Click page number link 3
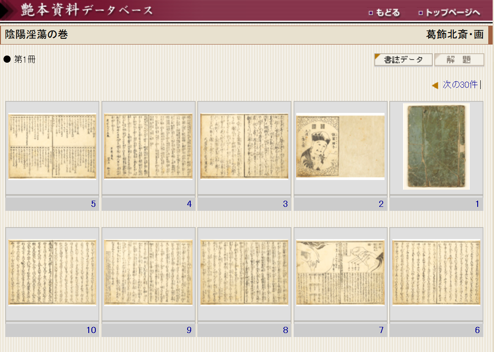 [285, 204]
